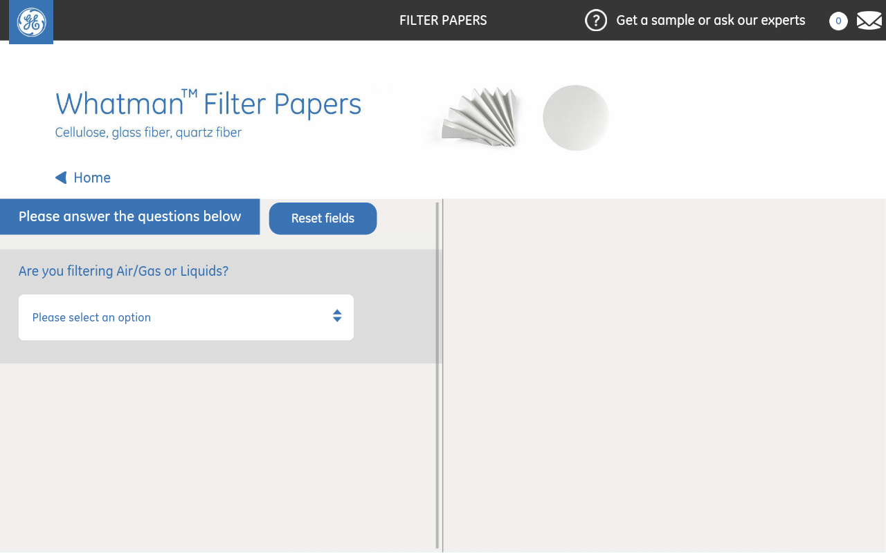Screen dimensions: 886x553
Task: Click the Are you filtering Air/Gas or Liquids question
Action: click(x=123, y=271)
